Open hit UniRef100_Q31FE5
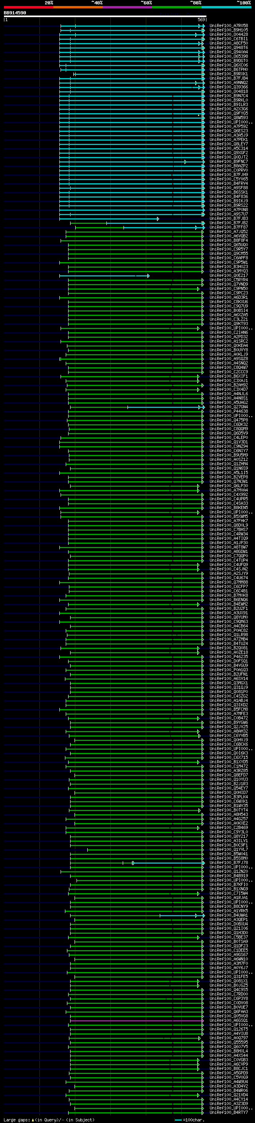The height and width of the screenshot is (1123, 255). point(229,976)
